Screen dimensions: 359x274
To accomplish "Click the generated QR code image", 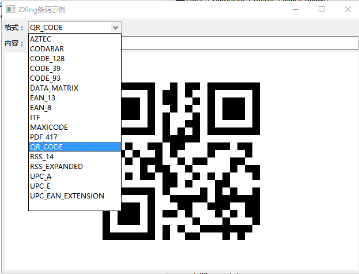I will pyautogui.click(x=181, y=161).
